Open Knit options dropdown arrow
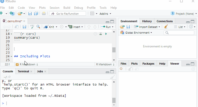The height and width of the screenshot is (107, 198). pos(56,27)
